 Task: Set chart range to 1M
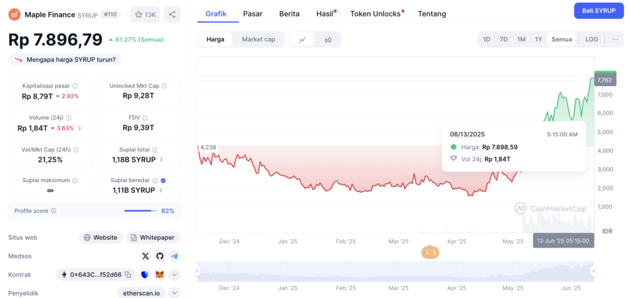(521, 39)
